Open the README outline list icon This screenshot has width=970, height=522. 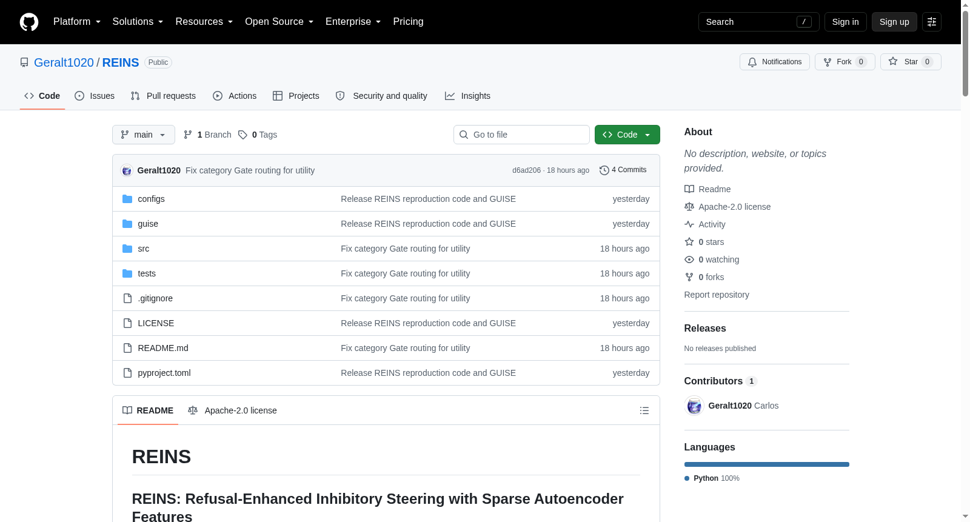(x=644, y=410)
